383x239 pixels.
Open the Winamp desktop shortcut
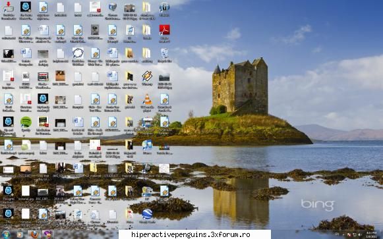pos(147,76)
